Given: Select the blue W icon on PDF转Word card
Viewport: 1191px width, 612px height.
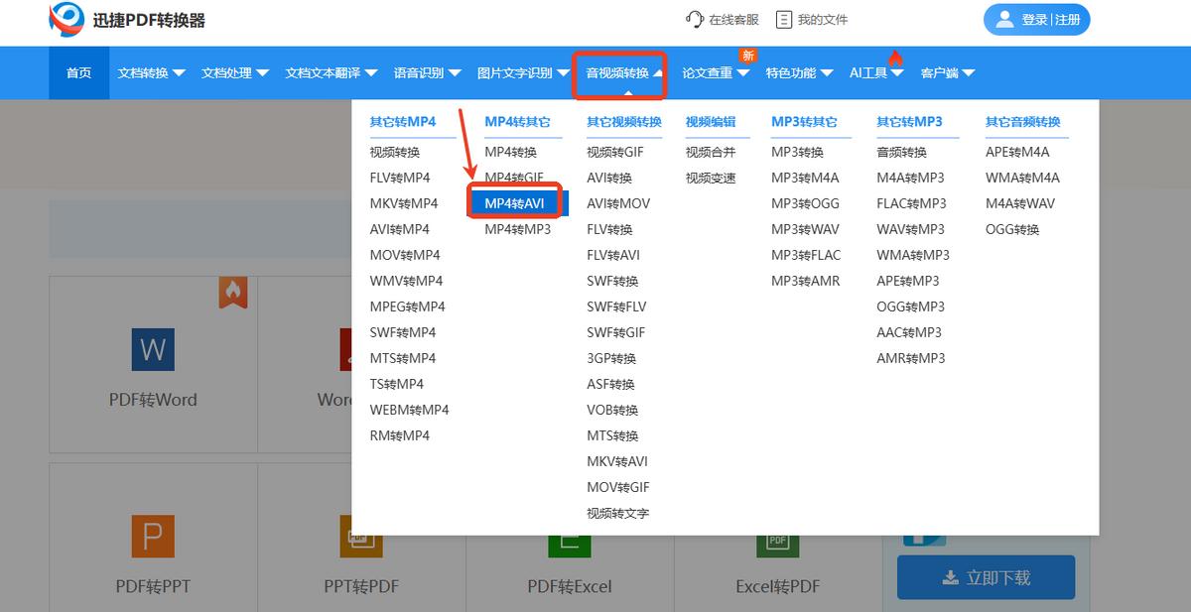Looking at the screenshot, I should point(153,349).
